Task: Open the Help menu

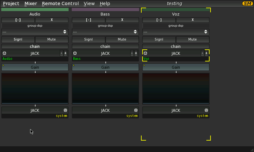Action: point(105,3)
